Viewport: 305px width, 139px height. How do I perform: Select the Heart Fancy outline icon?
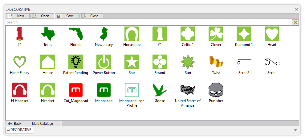point(20,62)
